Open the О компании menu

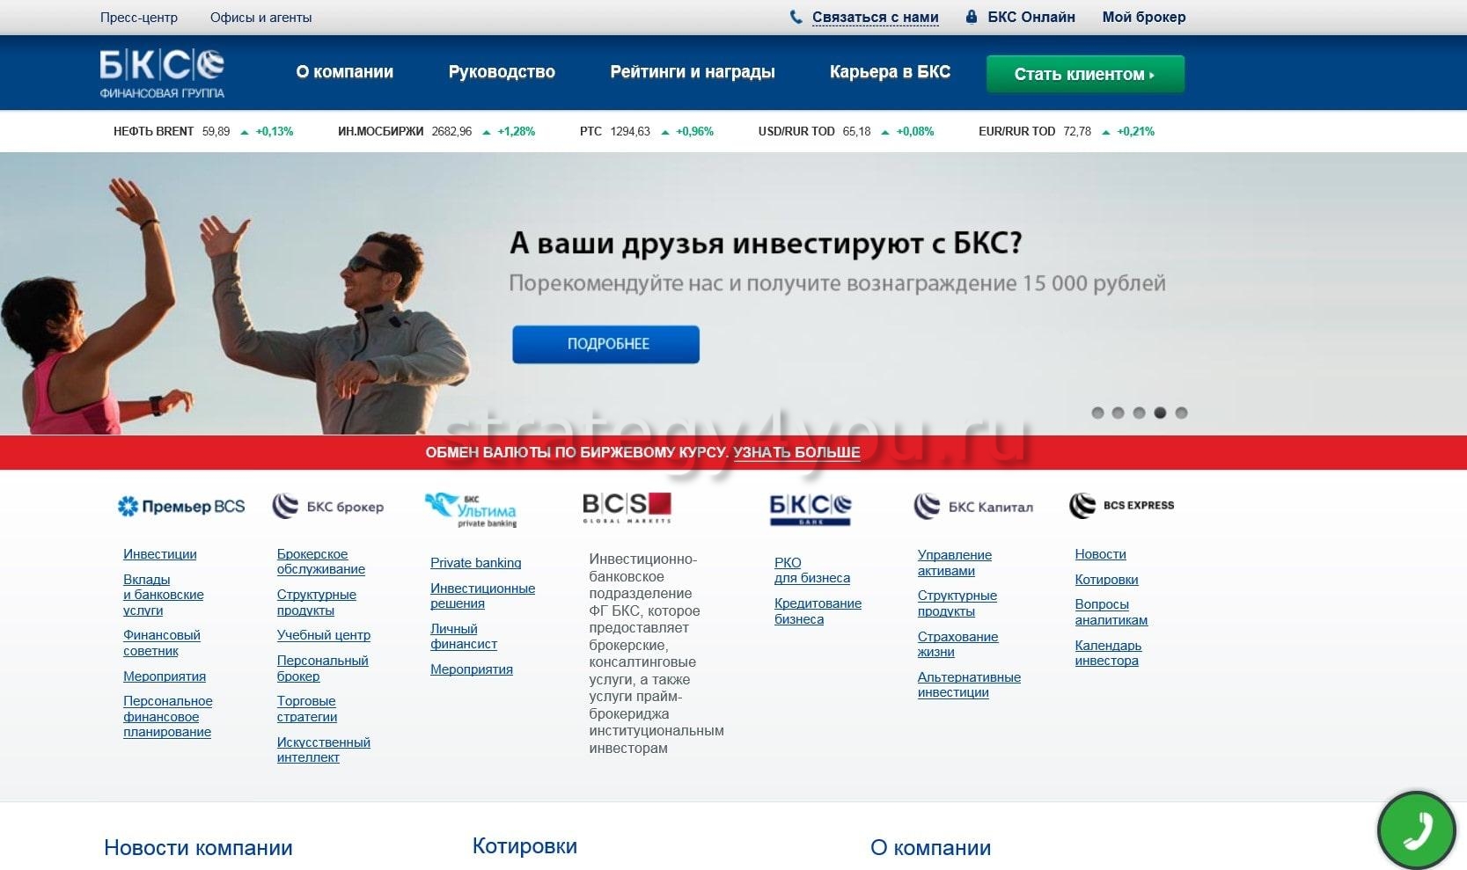tap(344, 72)
